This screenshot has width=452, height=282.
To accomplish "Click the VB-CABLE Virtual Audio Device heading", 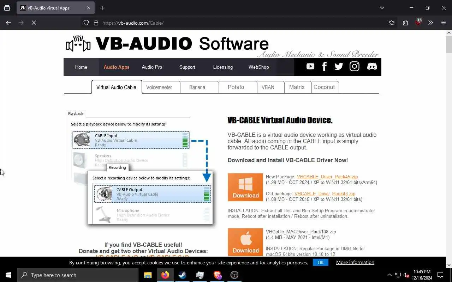I will [280, 120].
